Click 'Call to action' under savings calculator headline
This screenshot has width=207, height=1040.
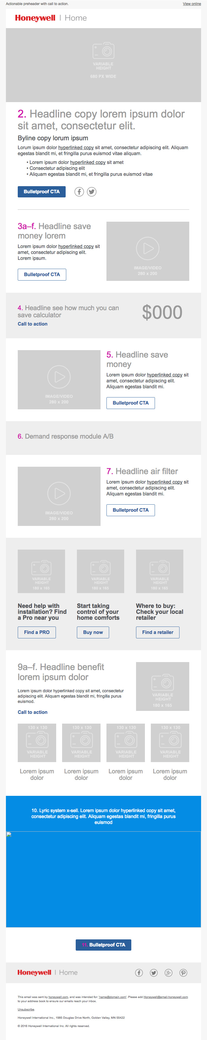[x=33, y=324]
